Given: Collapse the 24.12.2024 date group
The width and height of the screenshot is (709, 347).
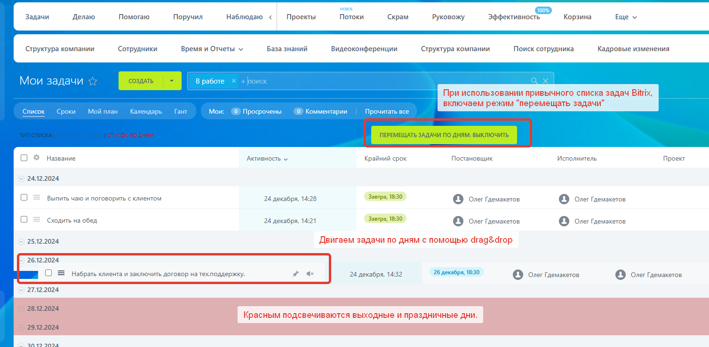Looking at the screenshot, I should click(21, 178).
